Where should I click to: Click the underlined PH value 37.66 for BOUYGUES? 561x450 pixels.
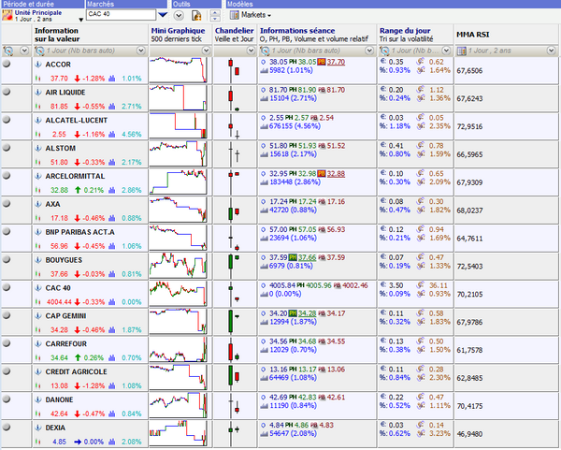click(308, 257)
